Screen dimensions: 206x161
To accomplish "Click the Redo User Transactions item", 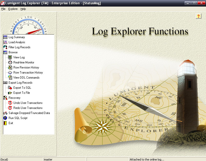I will click(x=28, y=108).
